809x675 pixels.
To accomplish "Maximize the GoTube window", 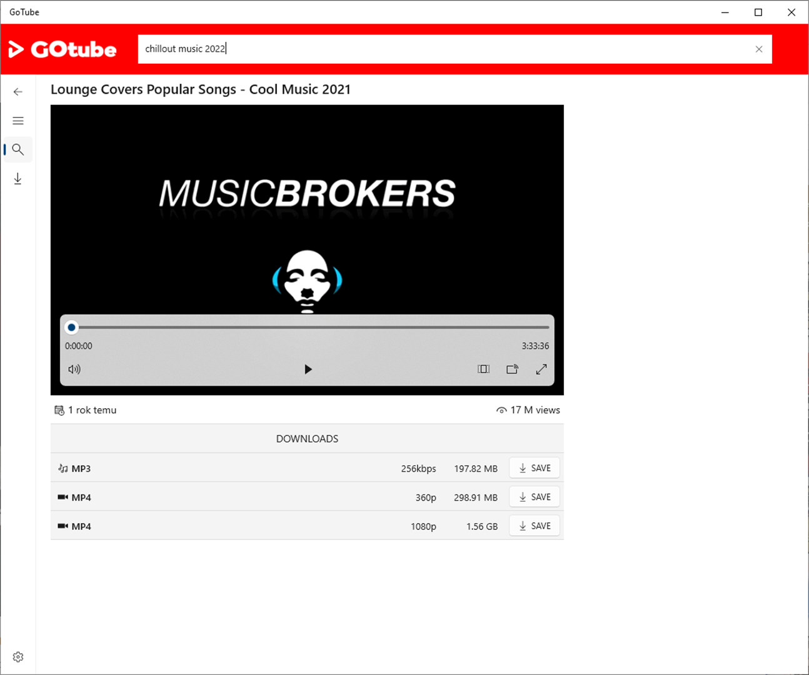I will [758, 12].
